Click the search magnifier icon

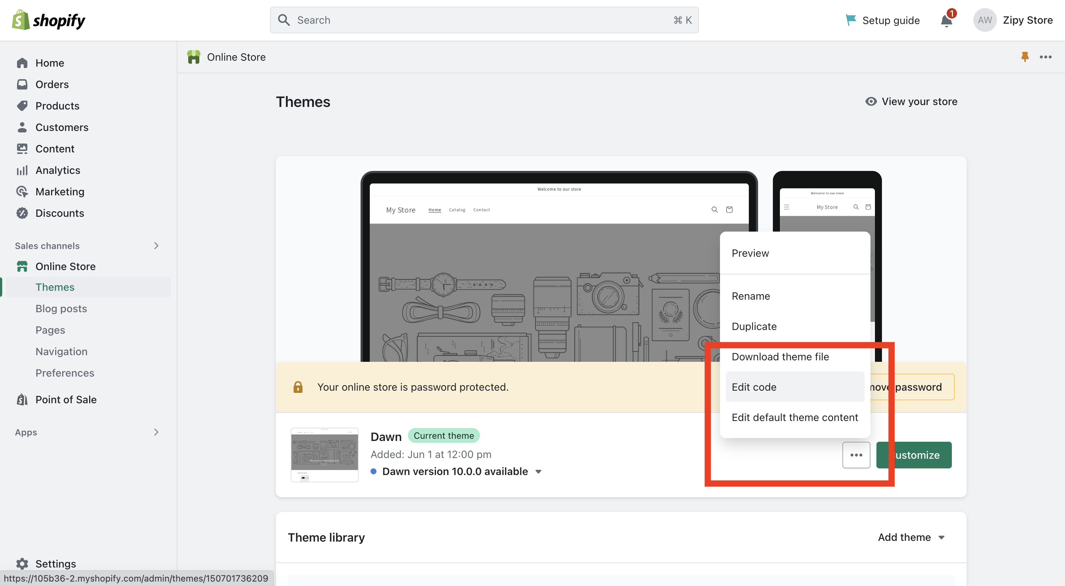tap(284, 20)
